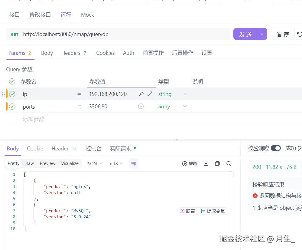Switch to Visualize view

[70, 163]
